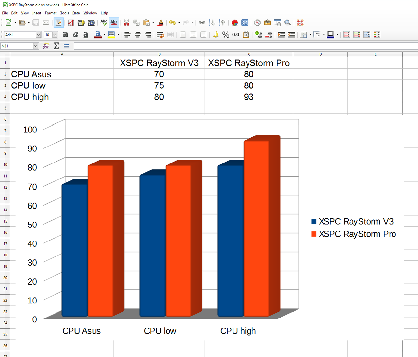418x357 pixels.
Task: Open the Insert menu
Action: (37, 13)
